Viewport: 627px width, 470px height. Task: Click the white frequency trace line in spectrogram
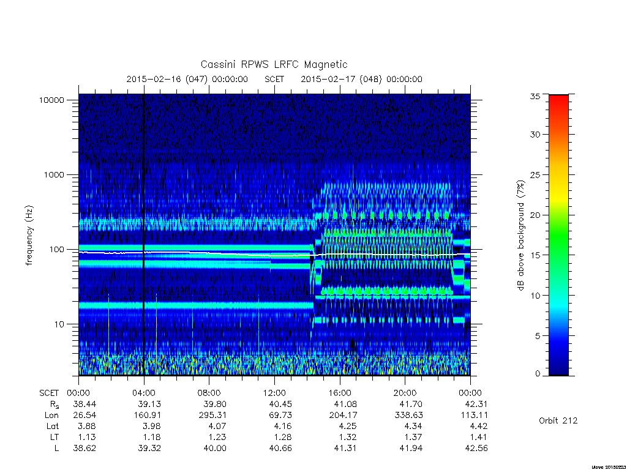[x=274, y=255]
